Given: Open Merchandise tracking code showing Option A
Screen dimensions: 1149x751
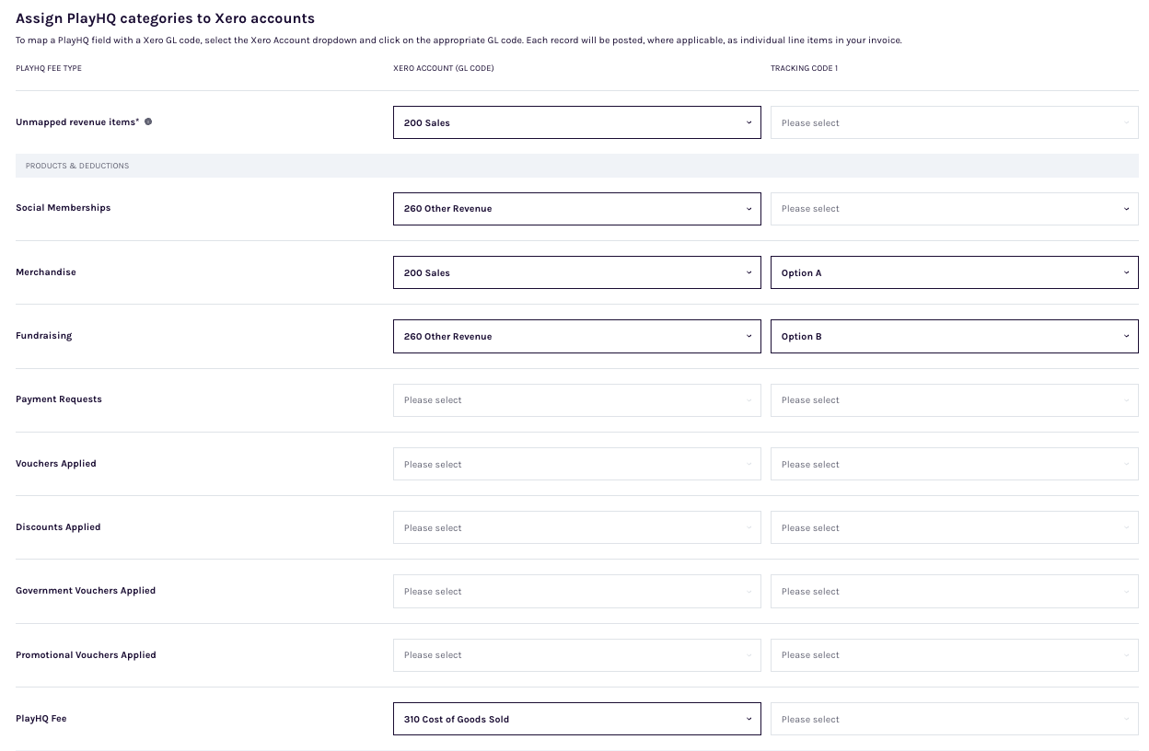Looking at the screenshot, I should pos(954,272).
